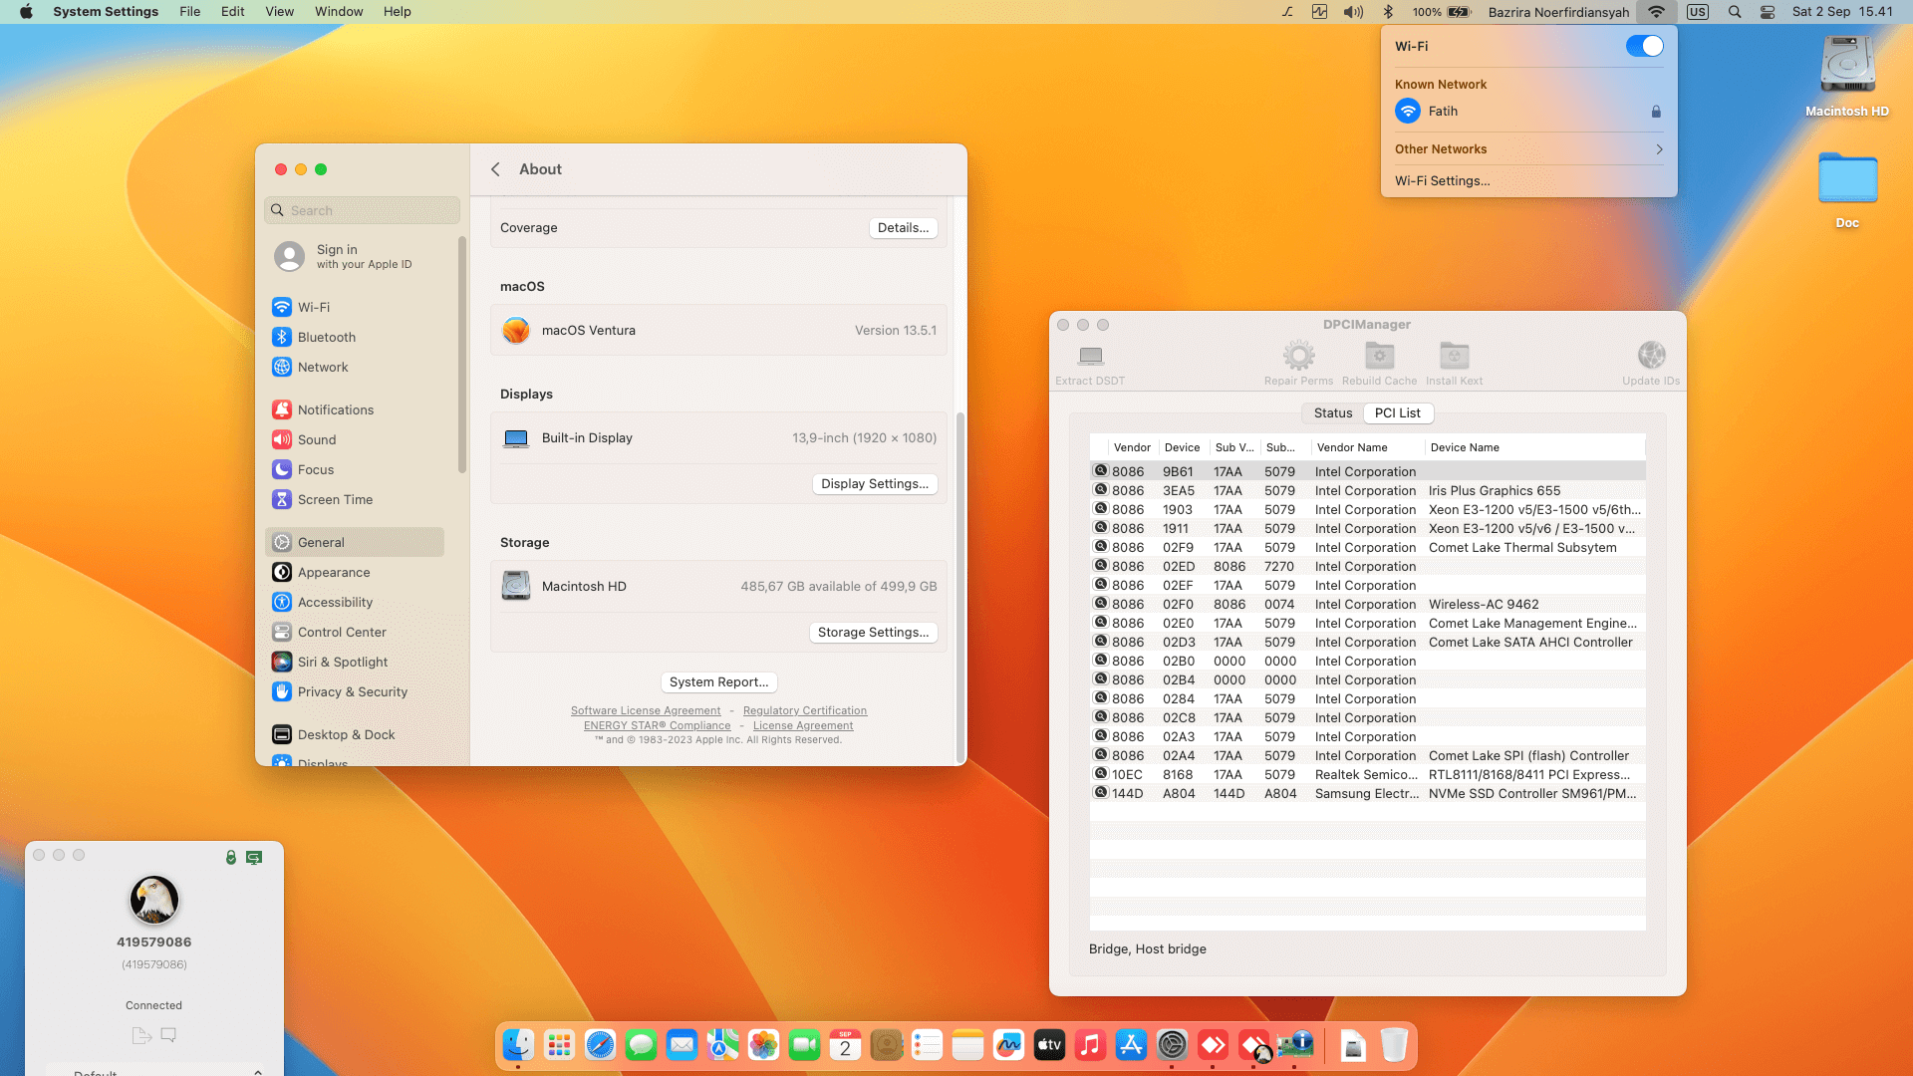
Task: Open the Software License Agreement link
Action: [x=645, y=711]
